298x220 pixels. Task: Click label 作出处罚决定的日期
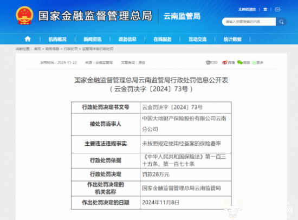point(106,203)
